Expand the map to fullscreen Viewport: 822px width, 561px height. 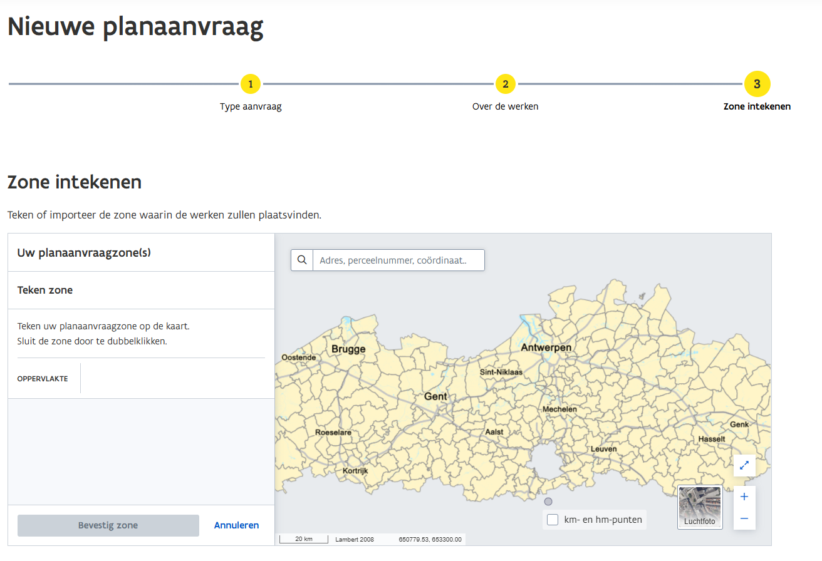coord(744,465)
